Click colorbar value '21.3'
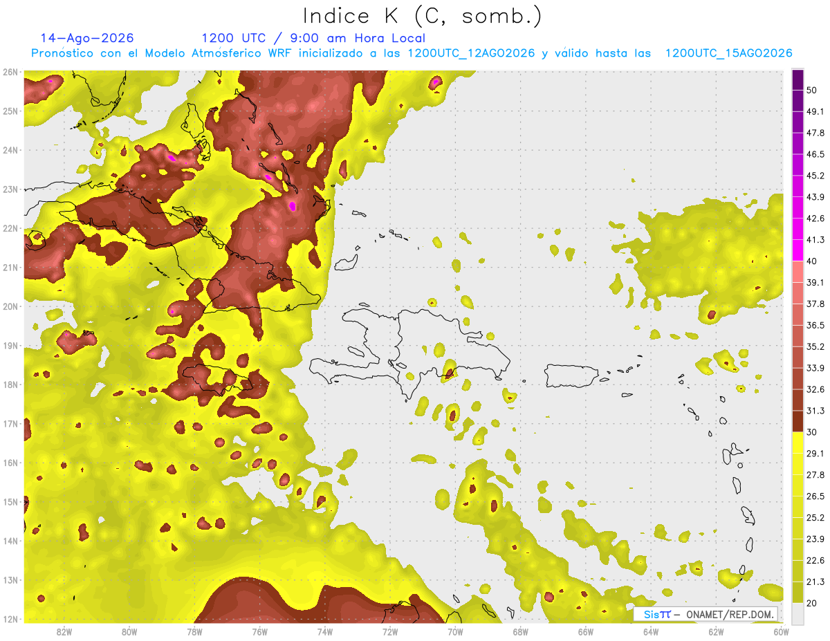Viewport: 830px width, 641px height. click(x=815, y=582)
